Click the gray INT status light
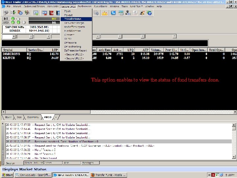This screenshot has width=237, height=178. coord(18,18)
